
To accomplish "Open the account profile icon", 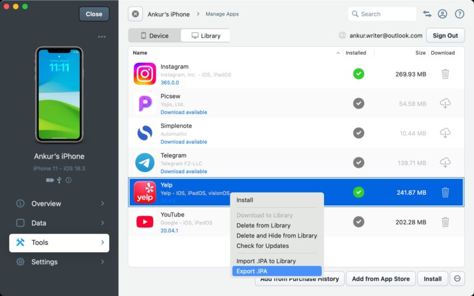I will (x=443, y=14).
